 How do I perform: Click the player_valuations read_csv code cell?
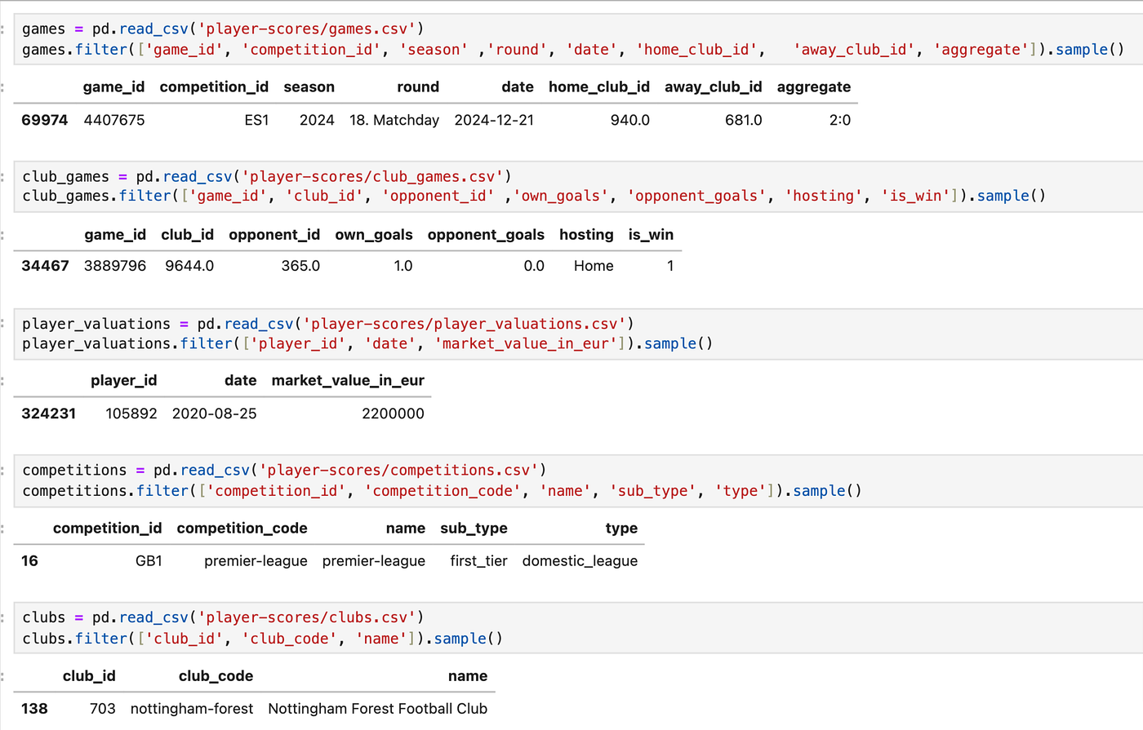pyautogui.click(x=578, y=334)
